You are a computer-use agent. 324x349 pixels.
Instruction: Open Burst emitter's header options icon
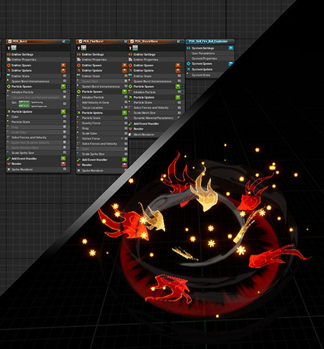pos(64,41)
